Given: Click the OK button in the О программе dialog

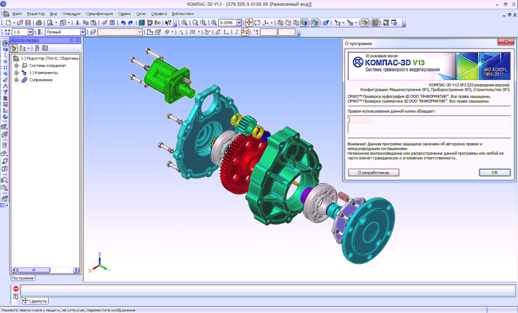Looking at the screenshot, I should (495, 172).
